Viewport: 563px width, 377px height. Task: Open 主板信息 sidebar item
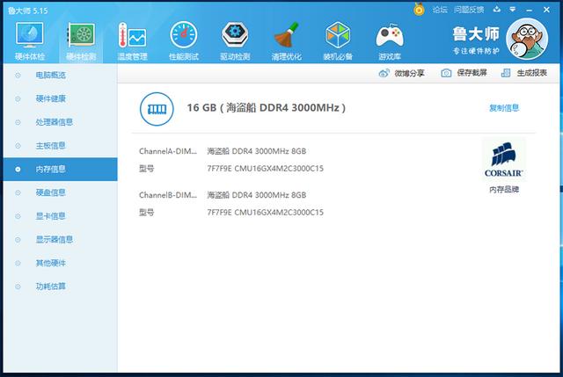[x=50, y=145]
